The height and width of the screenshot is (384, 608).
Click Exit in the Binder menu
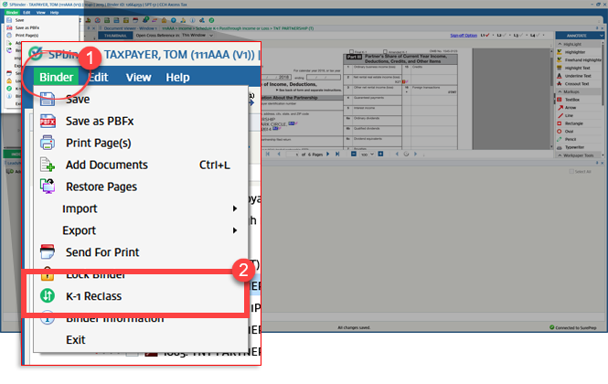141,340
